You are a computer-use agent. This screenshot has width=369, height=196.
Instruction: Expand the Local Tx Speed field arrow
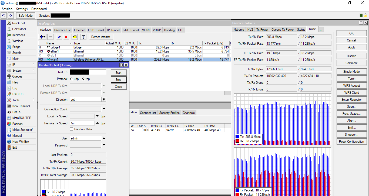(97, 116)
